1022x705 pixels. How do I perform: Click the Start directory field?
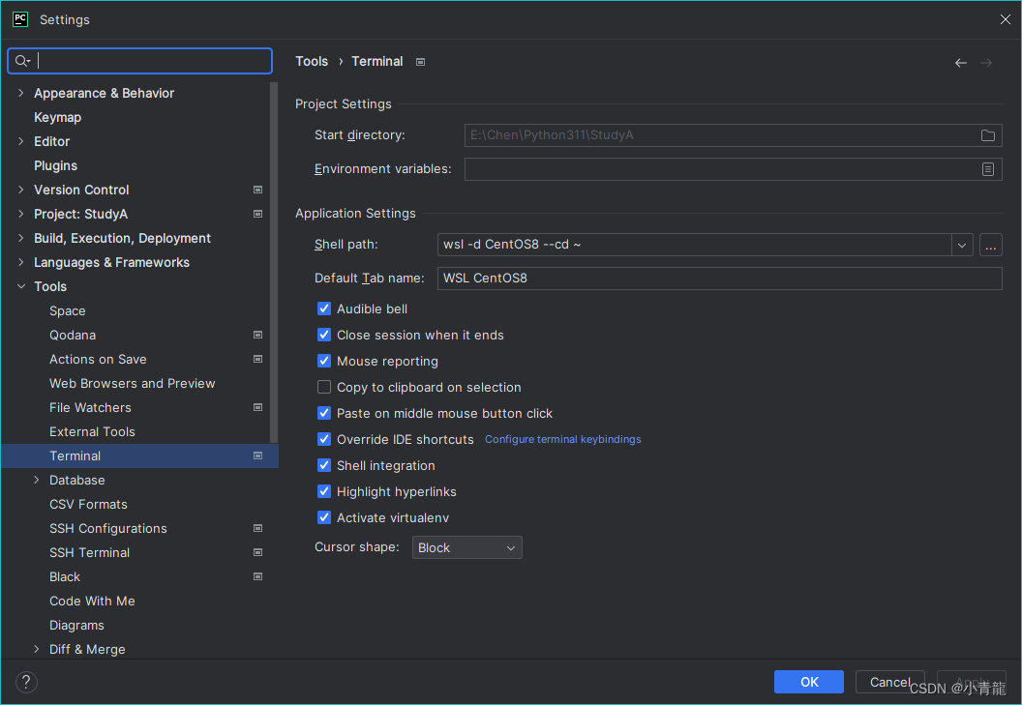[733, 135]
